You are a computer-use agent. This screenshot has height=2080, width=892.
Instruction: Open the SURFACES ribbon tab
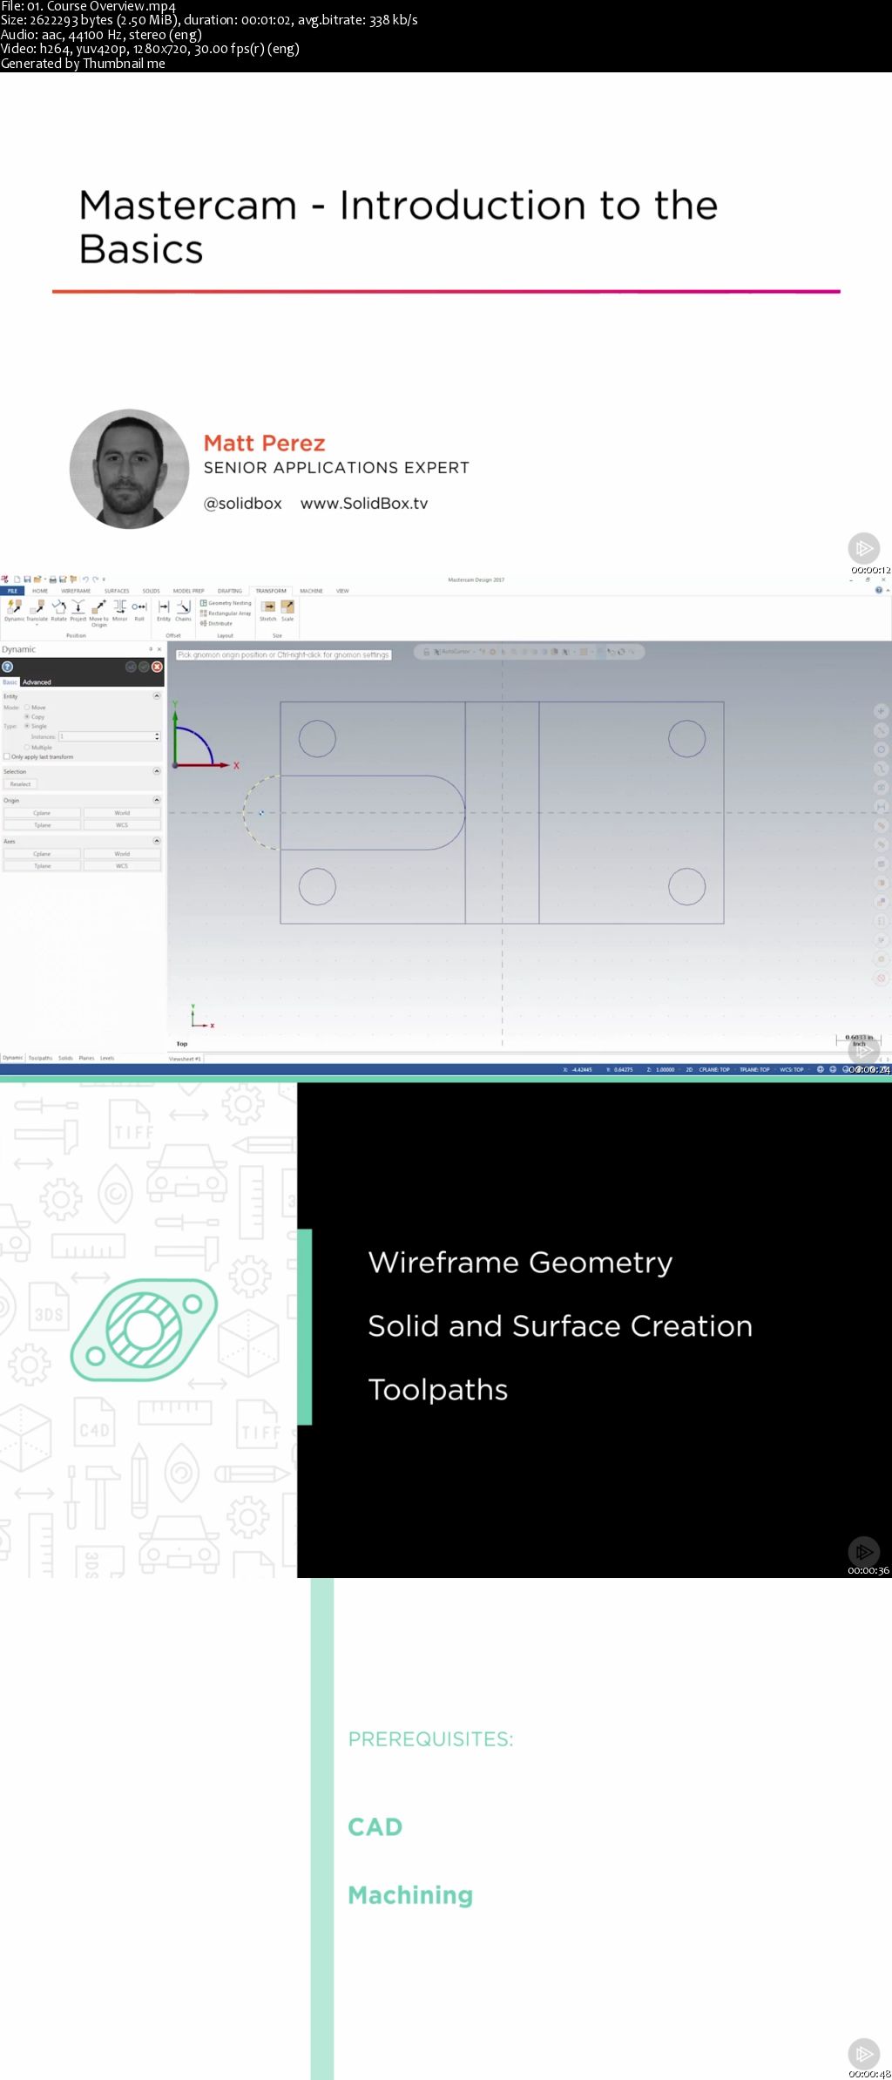pos(117,591)
